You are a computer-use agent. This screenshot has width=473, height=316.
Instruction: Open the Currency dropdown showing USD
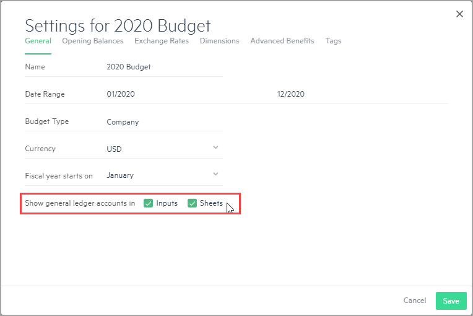point(165,149)
